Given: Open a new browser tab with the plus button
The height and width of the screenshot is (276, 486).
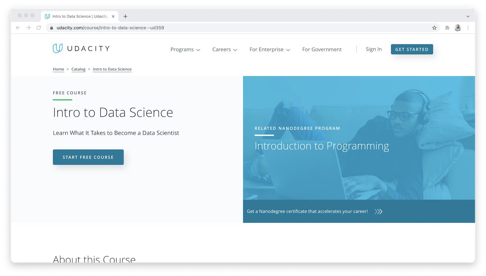Looking at the screenshot, I should [x=125, y=16].
